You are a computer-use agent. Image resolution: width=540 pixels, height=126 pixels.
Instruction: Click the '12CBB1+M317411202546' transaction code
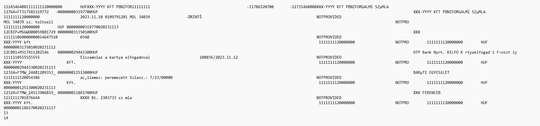coord(26,52)
